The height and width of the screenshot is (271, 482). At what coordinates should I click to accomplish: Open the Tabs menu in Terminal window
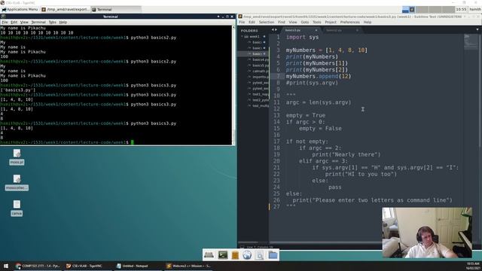52,22
